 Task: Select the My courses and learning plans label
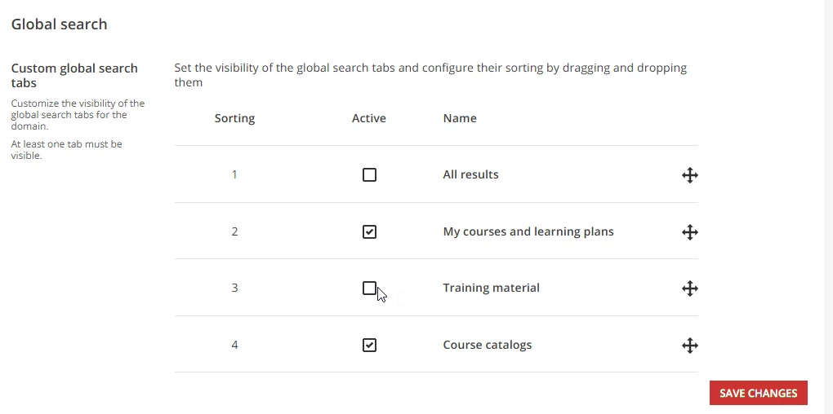(x=528, y=231)
